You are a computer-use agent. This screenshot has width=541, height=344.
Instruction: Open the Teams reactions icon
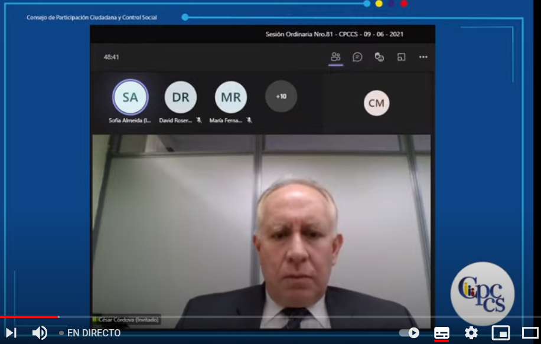click(x=379, y=57)
